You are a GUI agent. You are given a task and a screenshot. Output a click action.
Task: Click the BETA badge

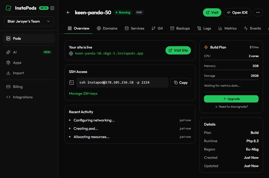(x=44, y=8)
